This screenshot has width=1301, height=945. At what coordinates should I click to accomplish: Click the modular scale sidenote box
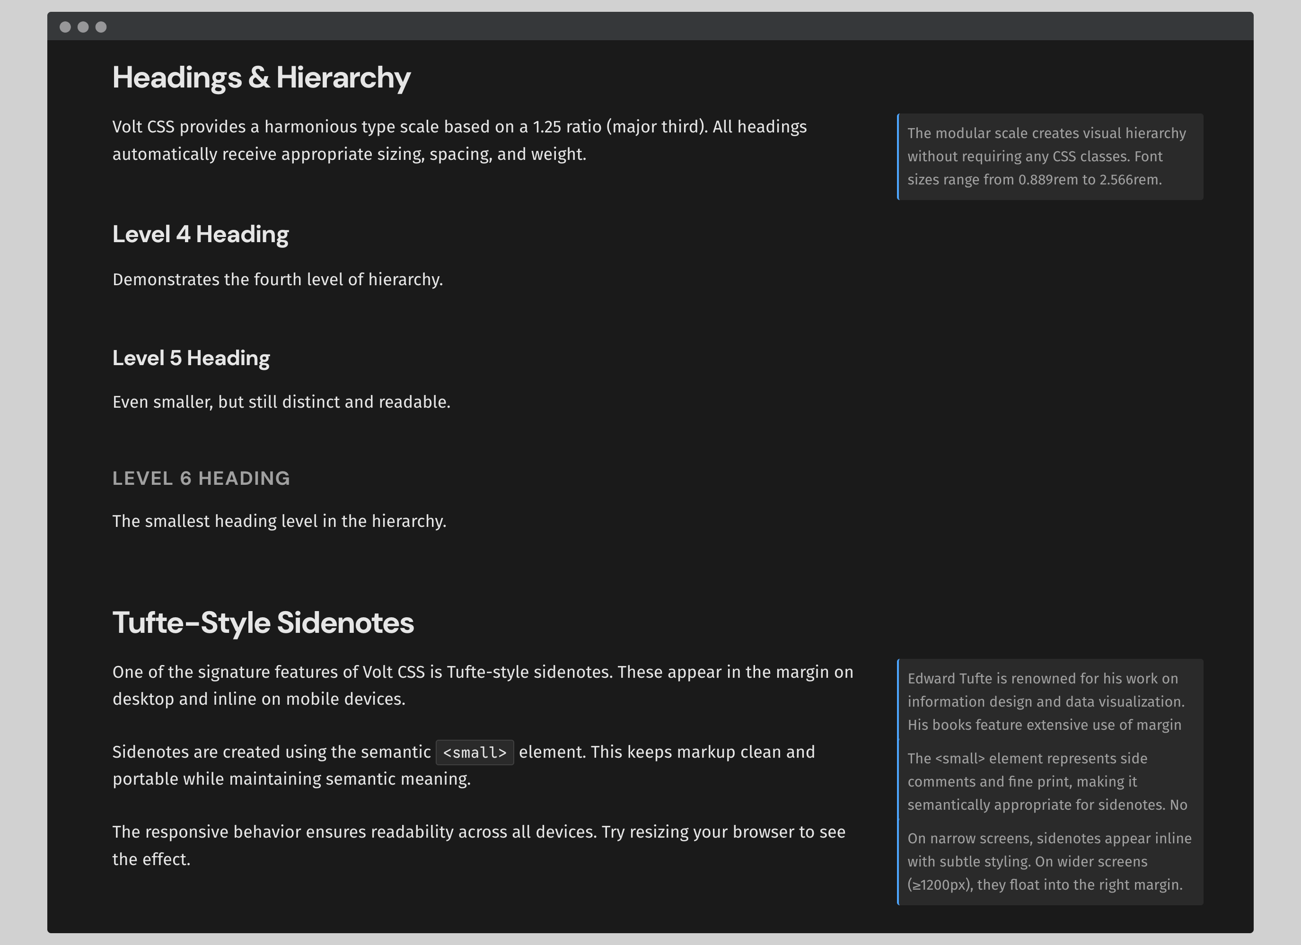pos(1049,157)
